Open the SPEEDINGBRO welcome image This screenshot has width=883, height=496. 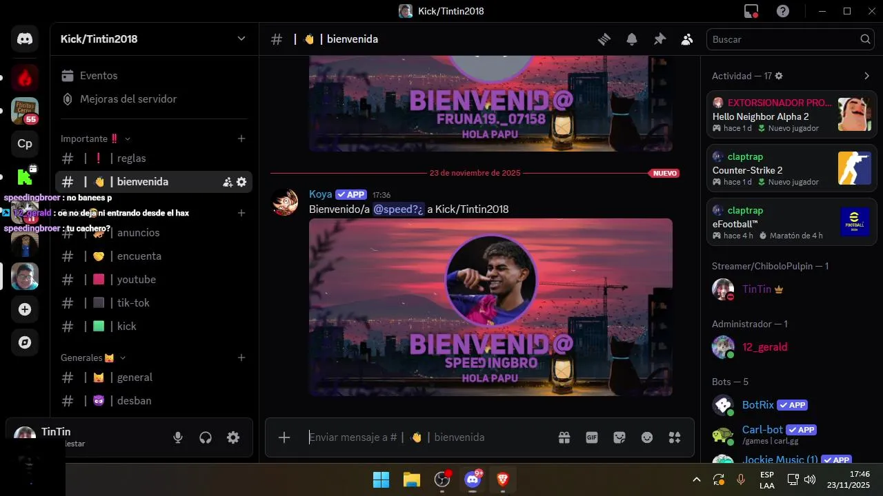tap(490, 307)
